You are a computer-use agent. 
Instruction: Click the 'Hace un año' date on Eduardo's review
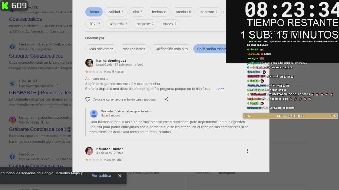(x=113, y=160)
